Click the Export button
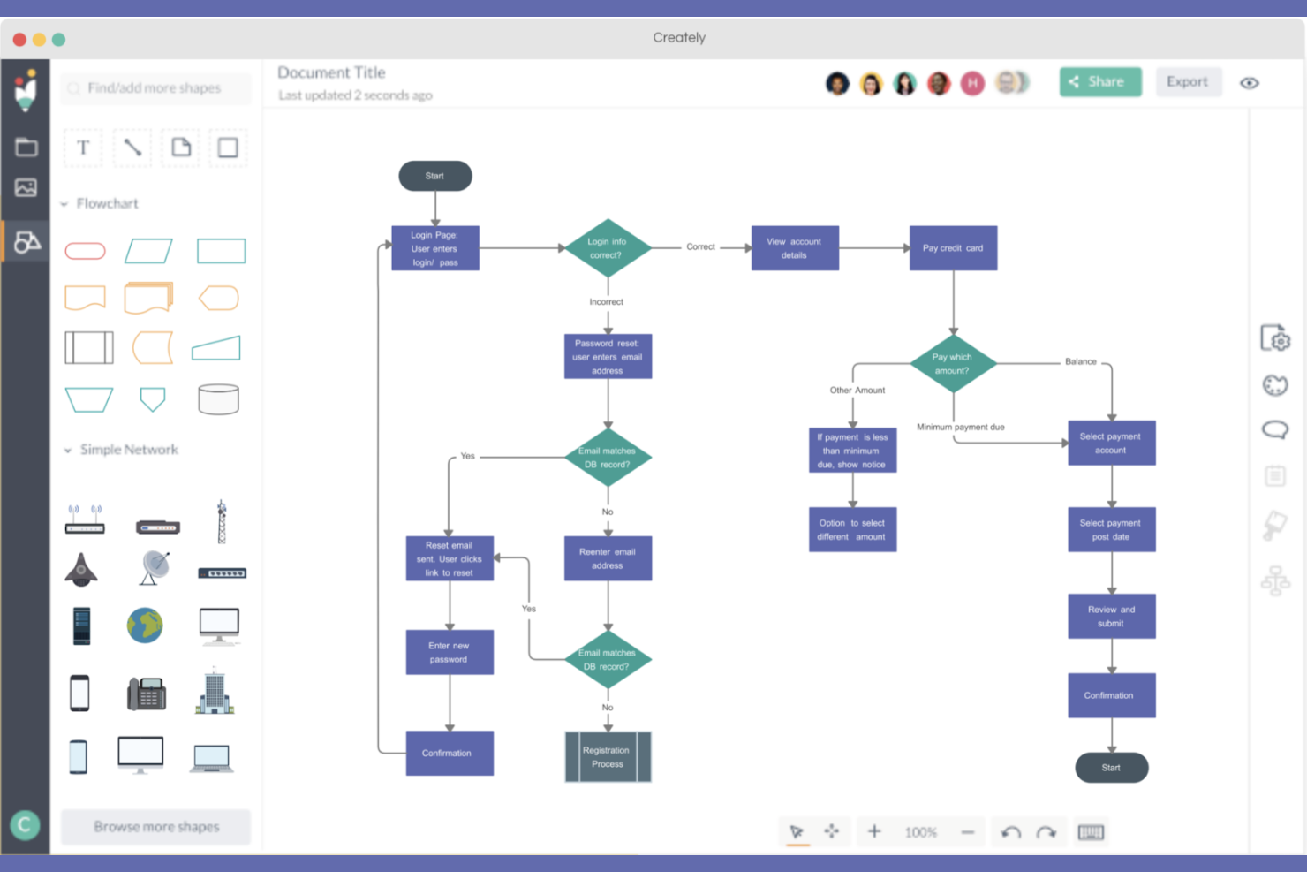Viewport: 1307px width, 872px height. click(x=1187, y=82)
